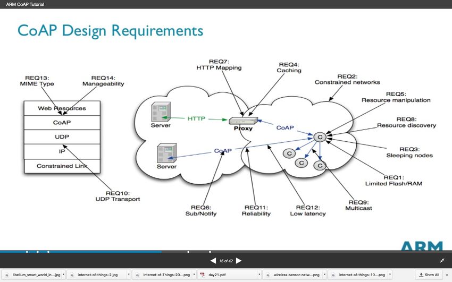The height and width of the screenshot is (282, 452).
Task: Expand dropdown arrow for internet-of-things-2.jpg
Action: [129, 275]
